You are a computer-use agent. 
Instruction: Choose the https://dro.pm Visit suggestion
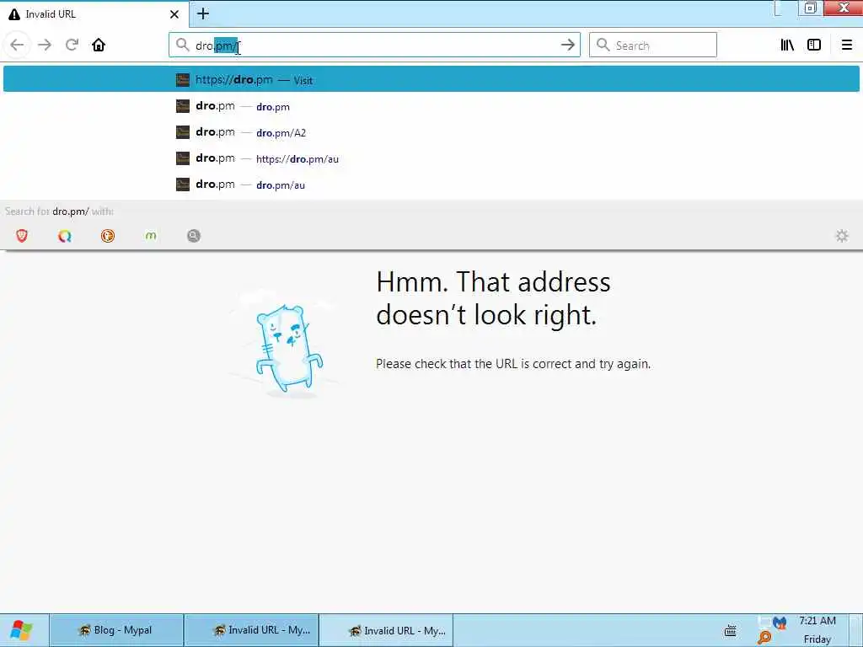coord(431,80)
